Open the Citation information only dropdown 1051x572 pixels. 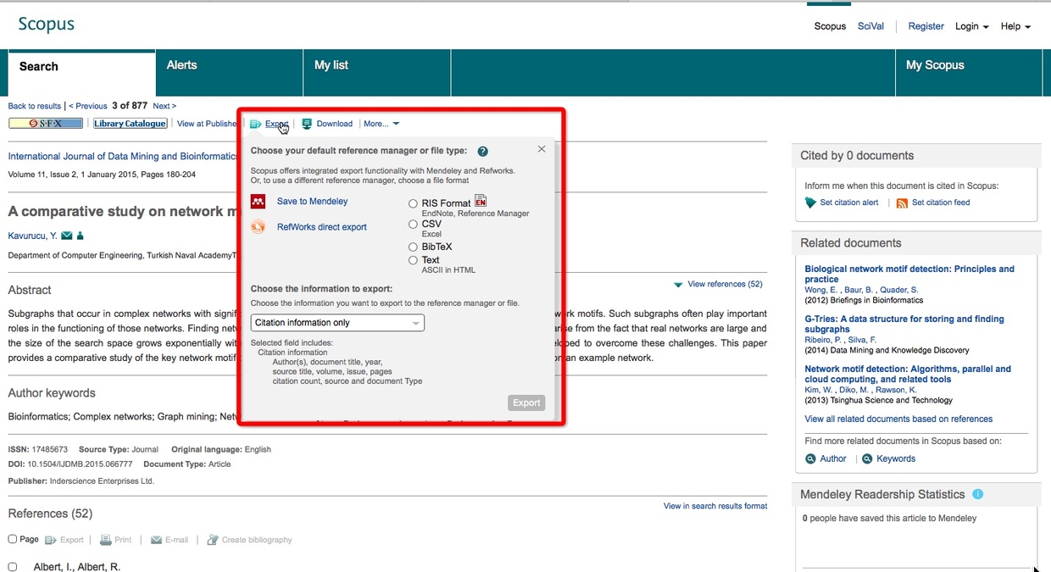(x=337, y=323)
